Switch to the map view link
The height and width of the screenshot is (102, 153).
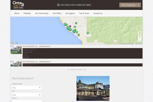click(x=84, y=70)
